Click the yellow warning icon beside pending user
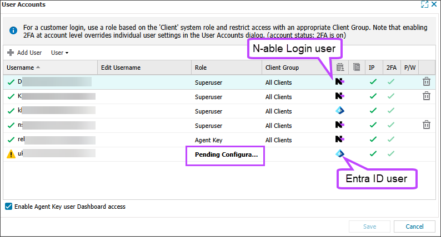Image resolution: width=441 pixels, height=237 pixels. [11, 154]
